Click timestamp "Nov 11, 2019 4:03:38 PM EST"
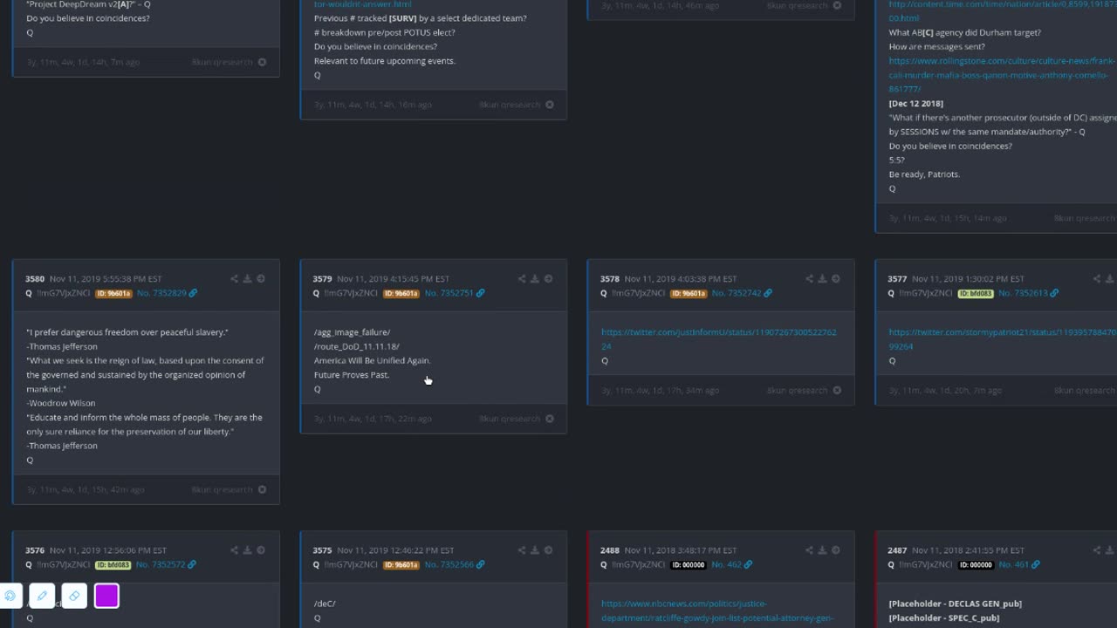This screenshot has width=1117, height=628. [x=681, y=279]
